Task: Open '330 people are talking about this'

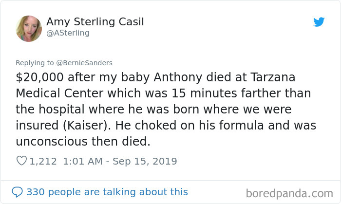Action: tap(107, 192)
